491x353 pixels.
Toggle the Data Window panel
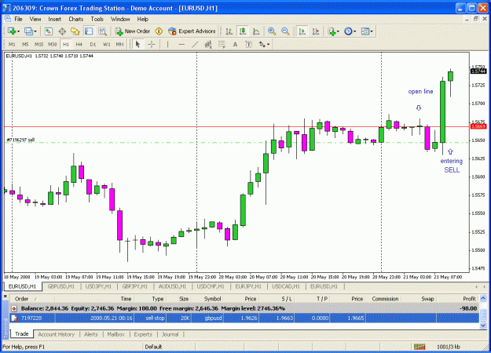tap(62, 31)
